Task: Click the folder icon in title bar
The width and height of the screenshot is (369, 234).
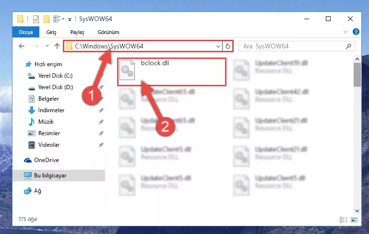Action: [21, 19]
